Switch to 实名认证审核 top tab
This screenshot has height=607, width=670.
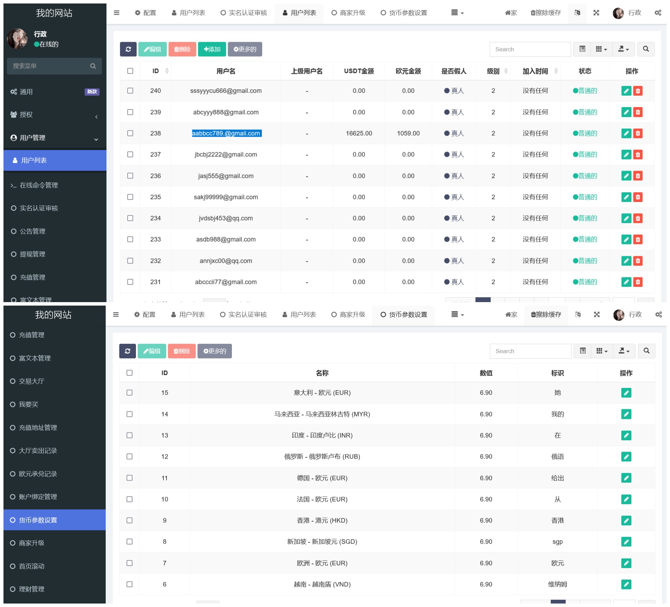244,13
